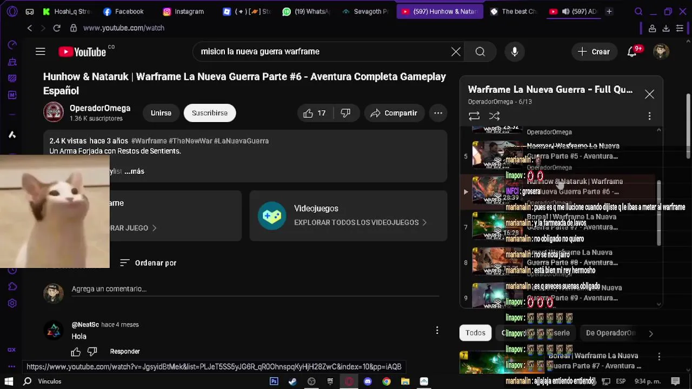This screenshot has width=692, height=389.
Task: Open GX Control speedometer in sidebar
Action: click(12, 45)
